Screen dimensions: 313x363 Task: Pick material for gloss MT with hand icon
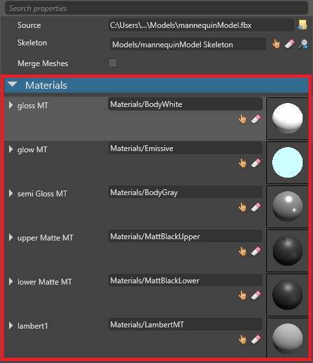pyautogui.click(x=242, y=119)
